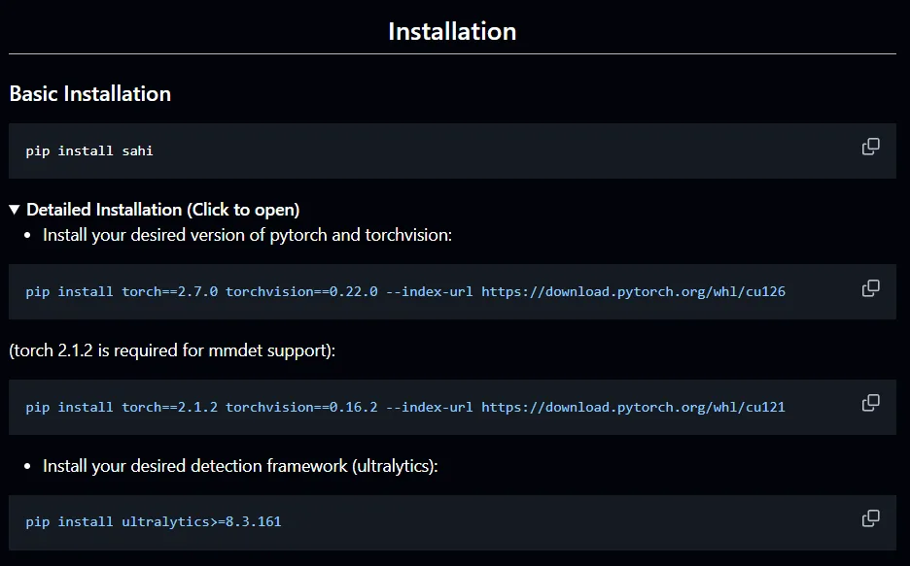Copy the 'pip install sahi' command
The image size is (910, 566).
click(x=870, y=147)
